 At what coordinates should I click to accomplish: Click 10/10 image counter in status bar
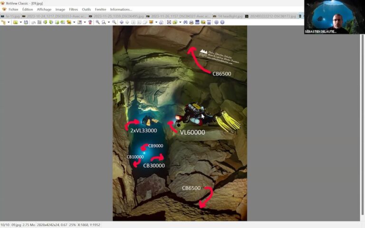(x=5, y=225)
